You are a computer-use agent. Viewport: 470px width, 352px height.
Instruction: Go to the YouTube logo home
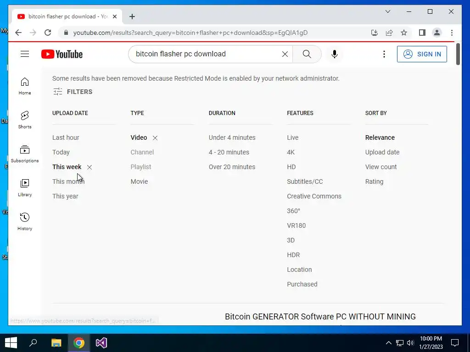(x=62, y=54)
